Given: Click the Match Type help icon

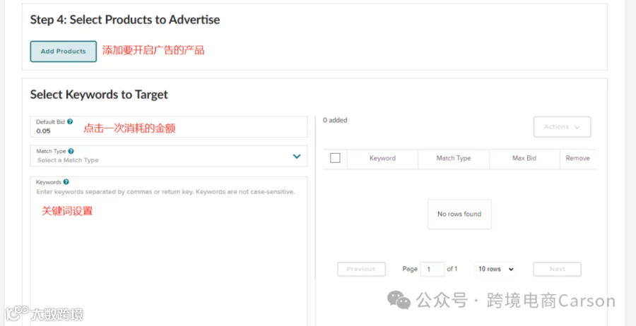Looking at the screenshot, I should pos(71,151).
